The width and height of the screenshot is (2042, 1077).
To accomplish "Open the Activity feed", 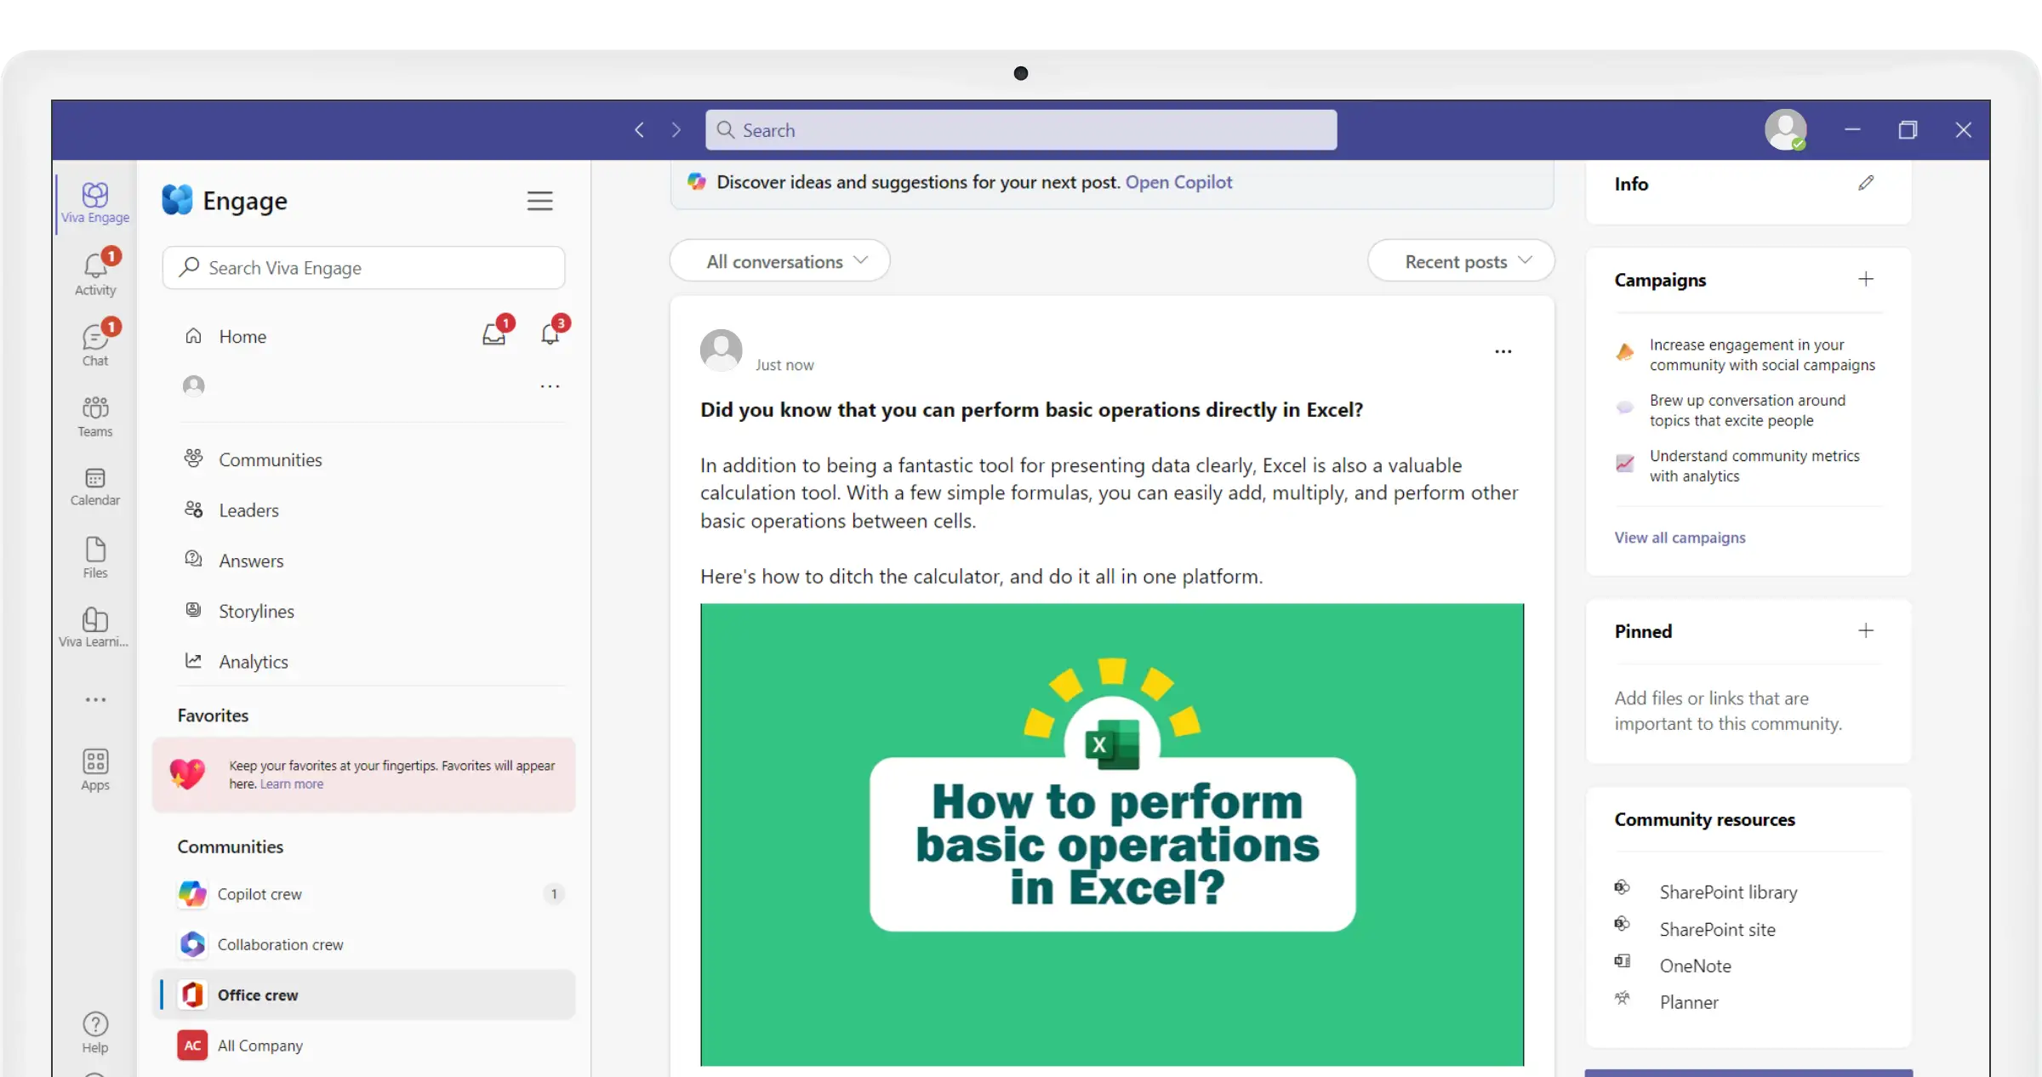I will 95,272.
